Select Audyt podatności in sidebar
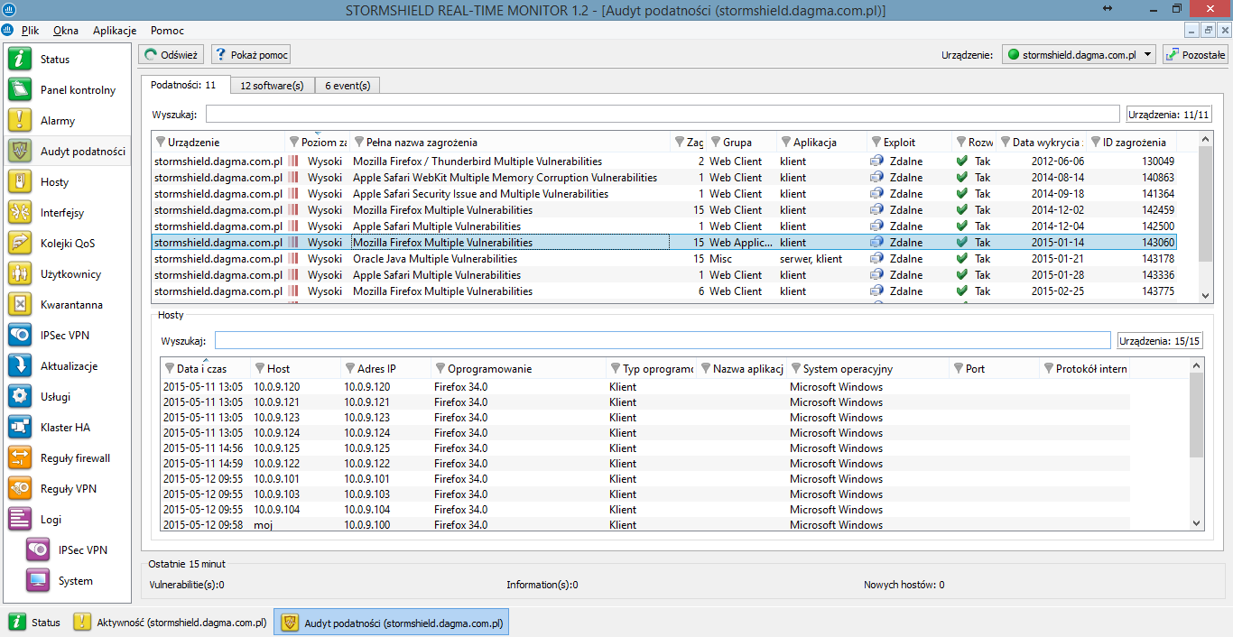This screenshot has width=1233, height=637. (68, 152)
